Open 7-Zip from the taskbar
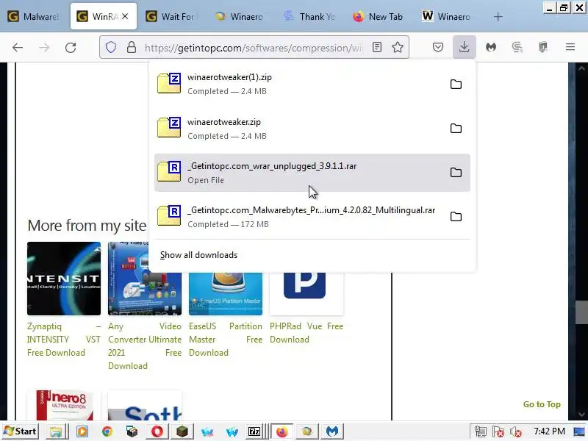The image size is (588, 441). 254,431
